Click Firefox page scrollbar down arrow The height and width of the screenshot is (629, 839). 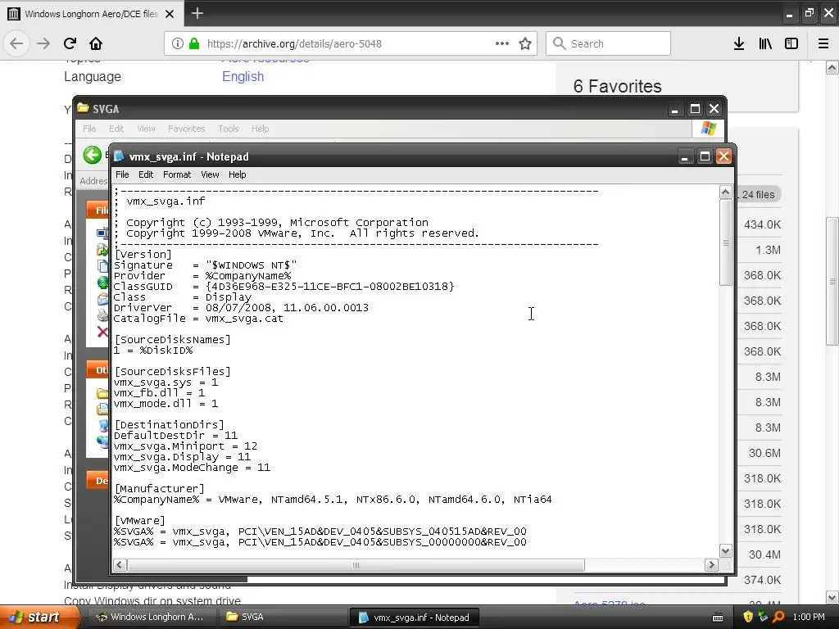[x=832, y=597]
